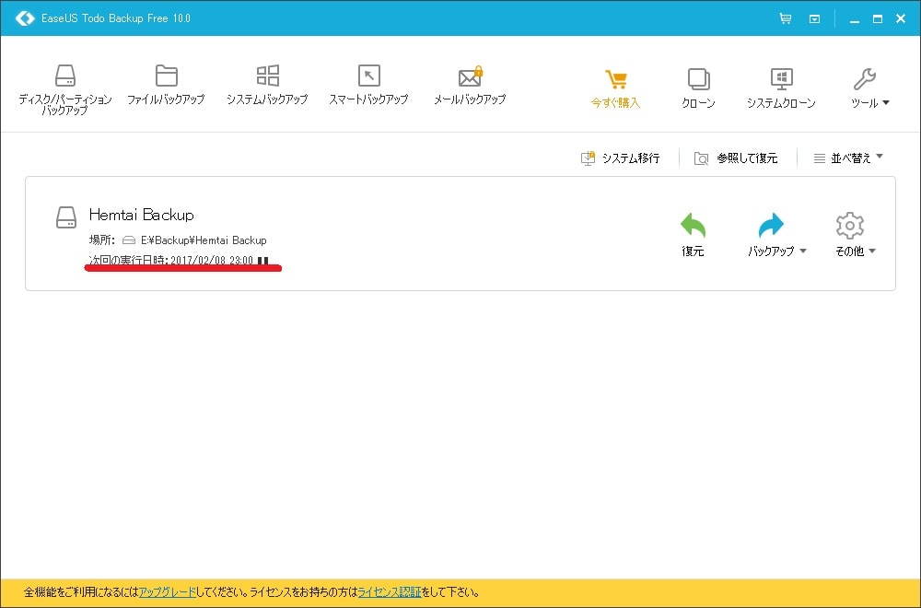Click System Transfer (システム移行)

[620, 158]
